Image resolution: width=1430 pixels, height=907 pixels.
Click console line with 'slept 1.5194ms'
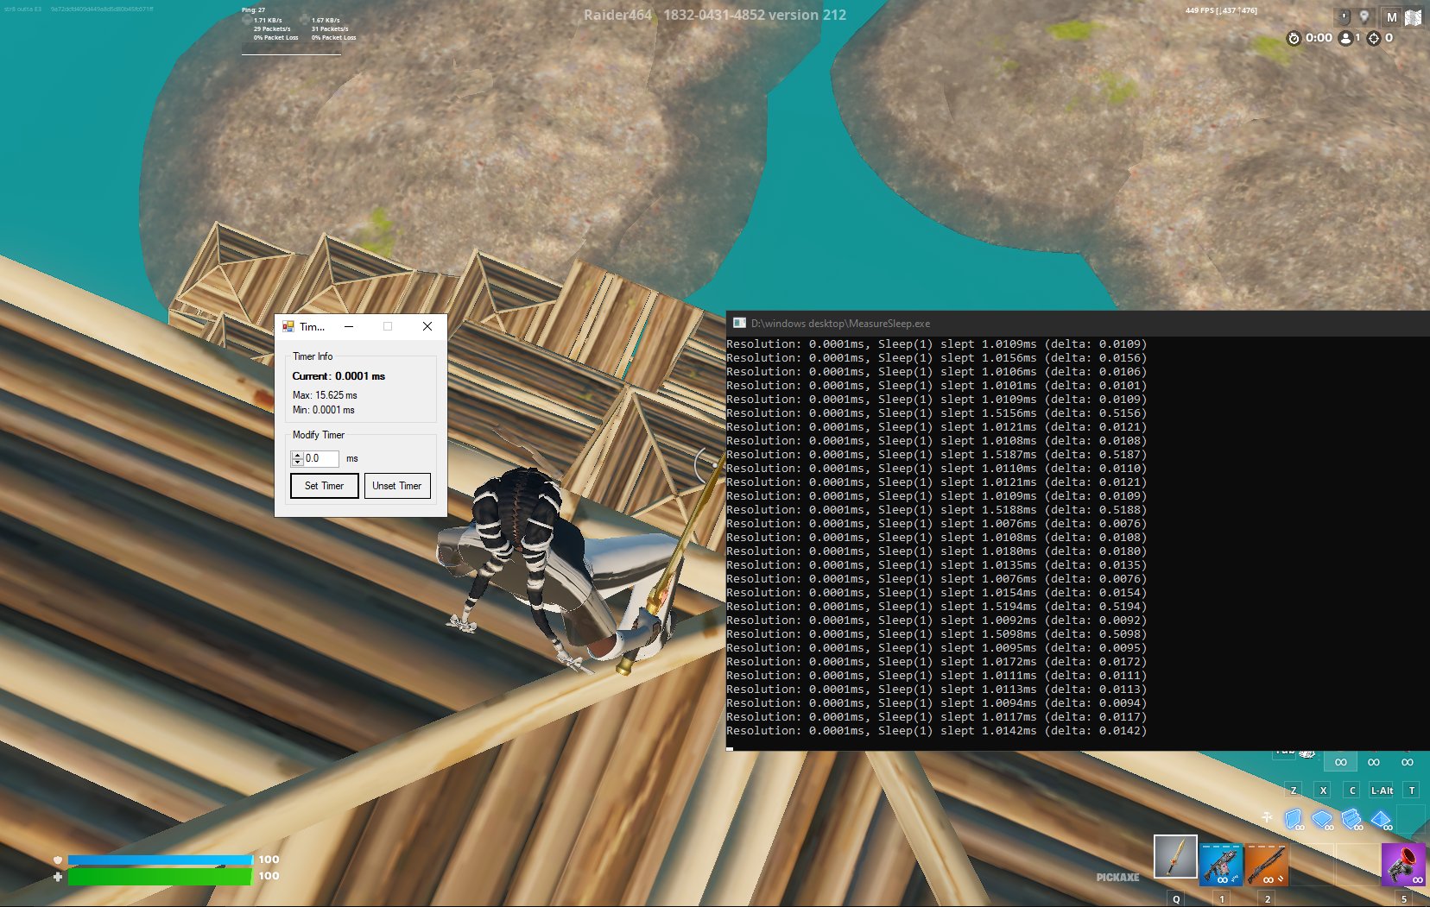click(x=937, y=607)
